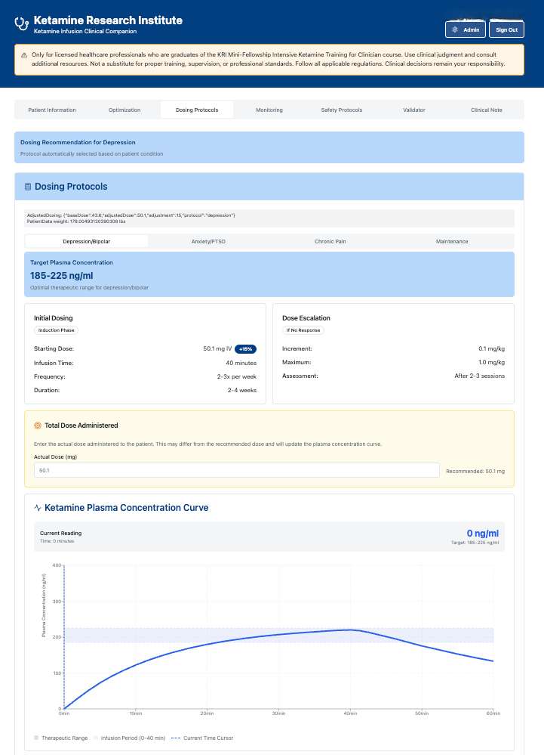
Task: Click the warning triangle icon in disclaimer
Action: click(24, 55)
